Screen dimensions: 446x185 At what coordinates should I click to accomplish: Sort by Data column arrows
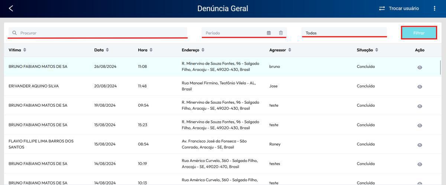pos(107,50)
